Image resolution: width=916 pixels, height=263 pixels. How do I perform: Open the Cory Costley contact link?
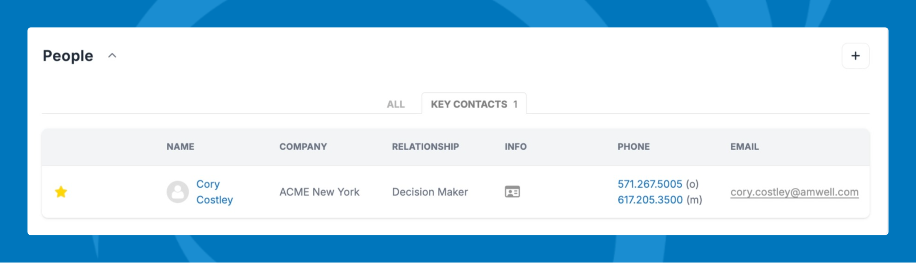[x=215, y=192]
